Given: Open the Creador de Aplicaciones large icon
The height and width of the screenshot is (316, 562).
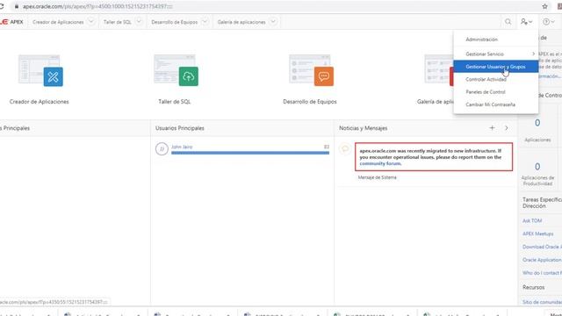Looking at the screenshot, I should [40, 70].
